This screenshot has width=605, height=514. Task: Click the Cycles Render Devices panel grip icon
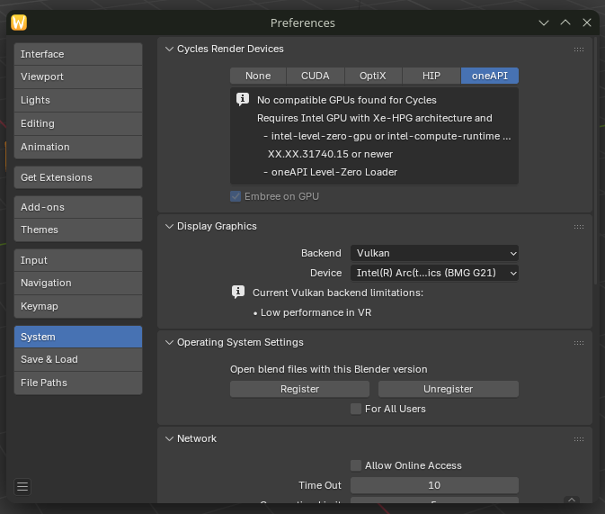579,50
